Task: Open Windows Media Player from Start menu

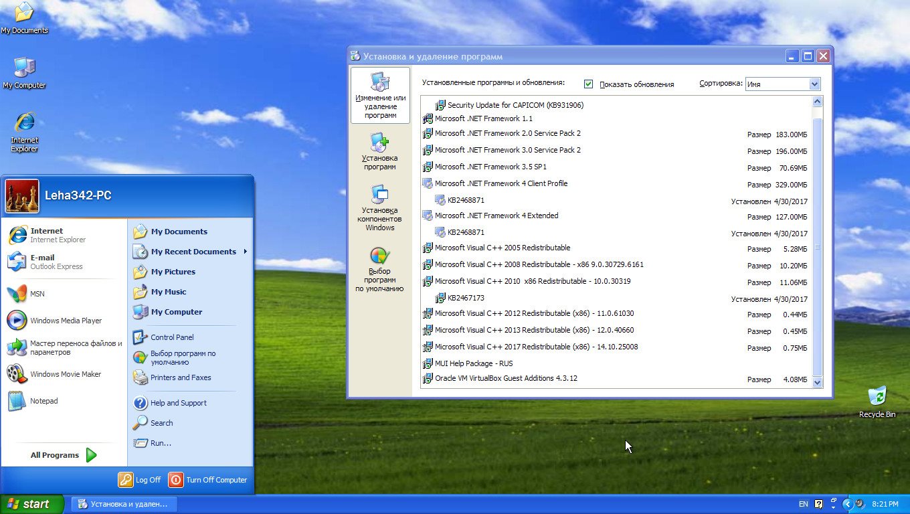Action: point(64,321)
